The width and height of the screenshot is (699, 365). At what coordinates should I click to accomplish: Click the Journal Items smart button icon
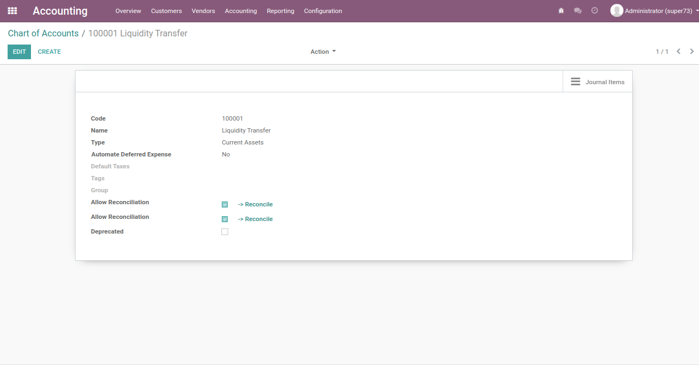point(576,81)
